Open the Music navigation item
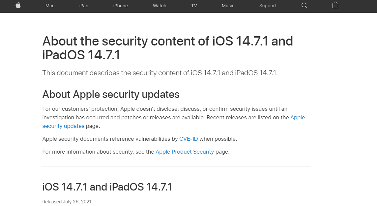377x206 pixels. pyautogui.click(x=228, y=6)
